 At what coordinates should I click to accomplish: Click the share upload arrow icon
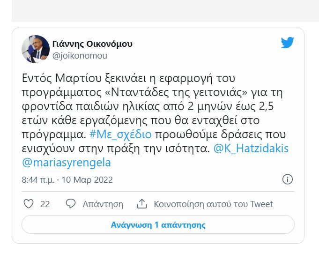coord(142,204)
